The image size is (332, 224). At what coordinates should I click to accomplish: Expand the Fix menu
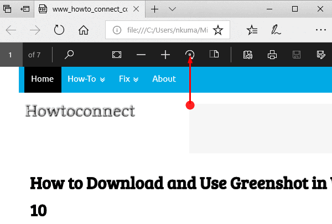click(129, 79)
